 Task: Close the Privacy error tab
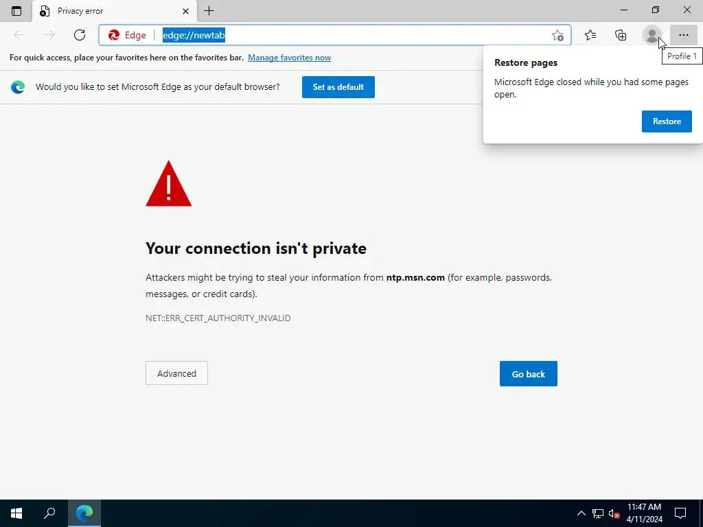[185, 11]
